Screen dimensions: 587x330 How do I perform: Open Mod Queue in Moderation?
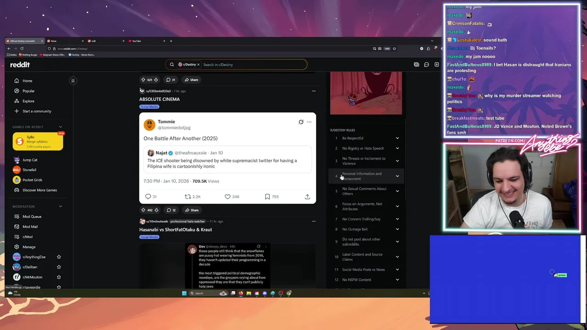pos(28,217)
